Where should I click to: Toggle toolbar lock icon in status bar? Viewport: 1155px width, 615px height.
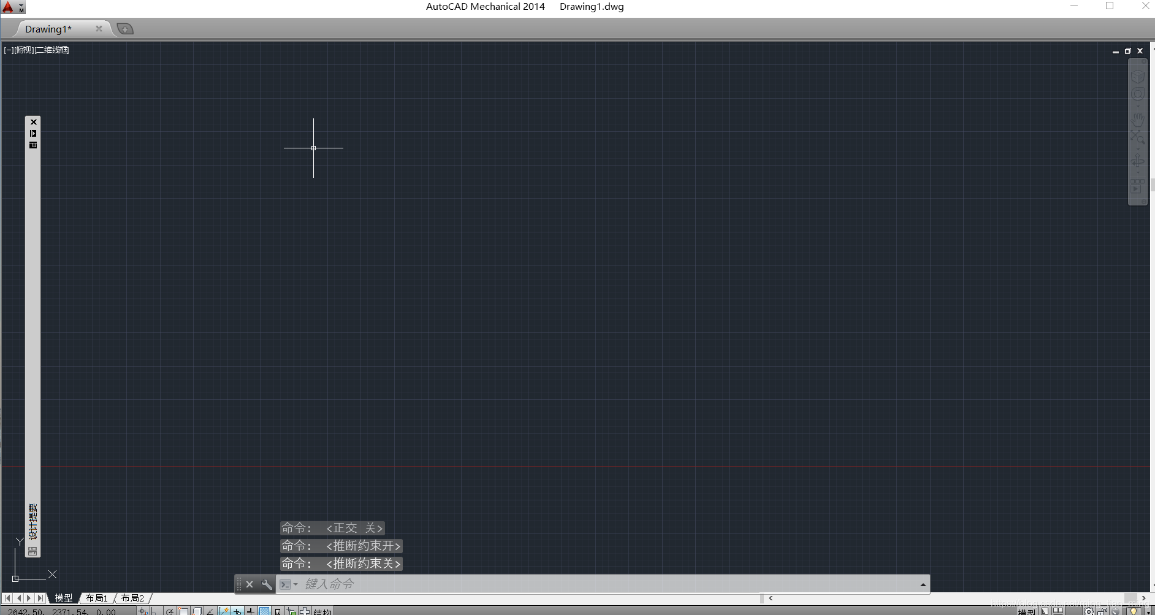(1102, 611)
